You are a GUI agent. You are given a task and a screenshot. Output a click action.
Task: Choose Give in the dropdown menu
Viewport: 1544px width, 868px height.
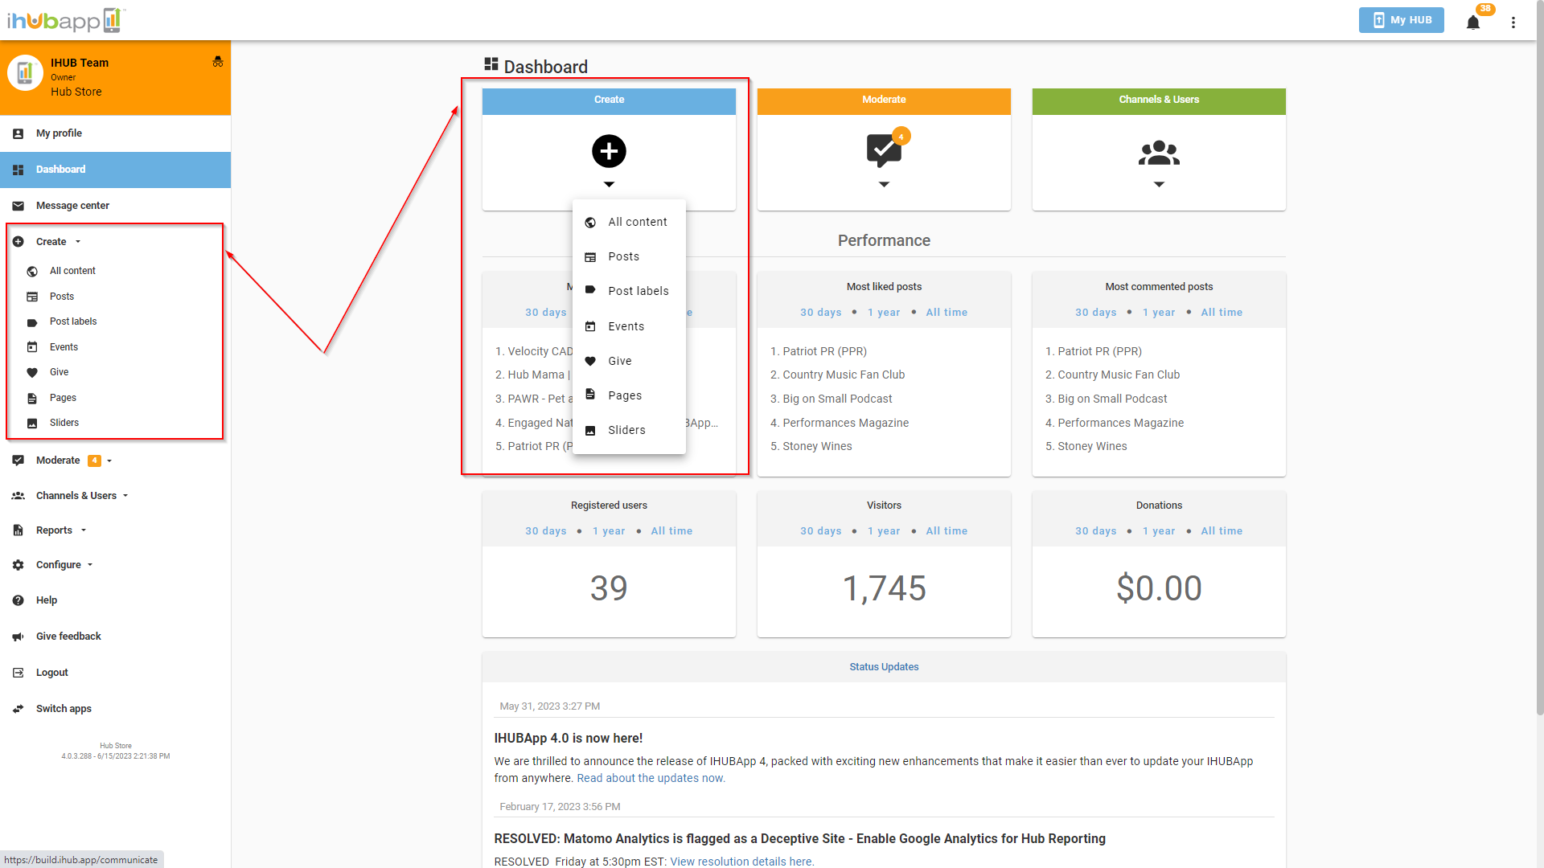pyautogui.click(x=629, y=361)
